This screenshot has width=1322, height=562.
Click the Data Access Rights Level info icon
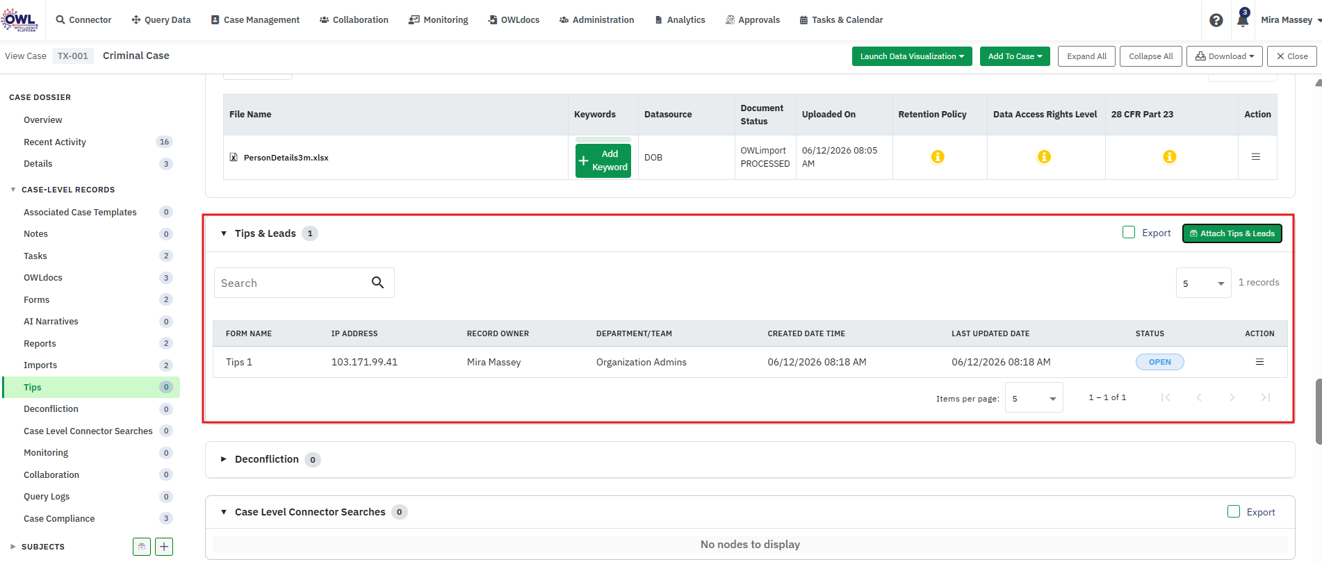tap(1044, 157)
